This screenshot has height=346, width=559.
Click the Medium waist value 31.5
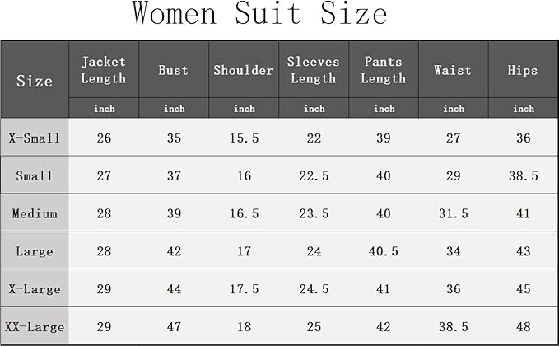pyautogui.click(x=454, y=213)
